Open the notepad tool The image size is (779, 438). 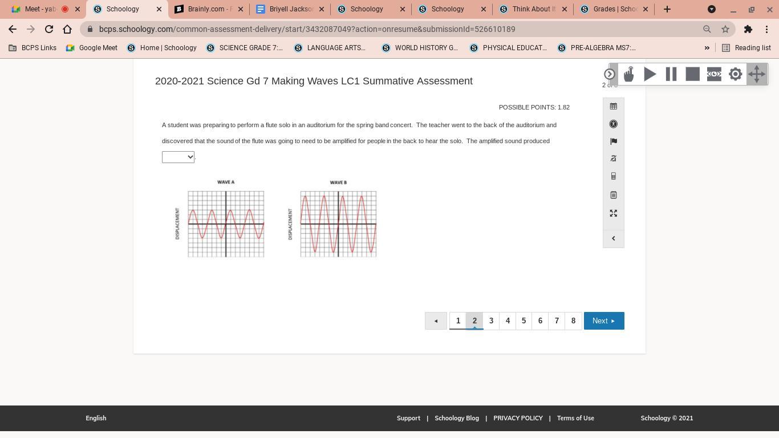click(614, 195)
